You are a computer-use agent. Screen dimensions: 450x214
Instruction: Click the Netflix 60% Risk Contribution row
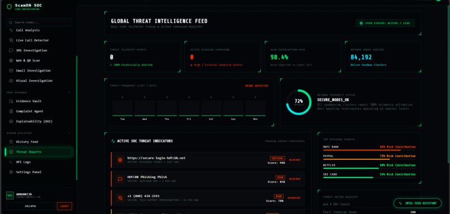pos(369,167)
